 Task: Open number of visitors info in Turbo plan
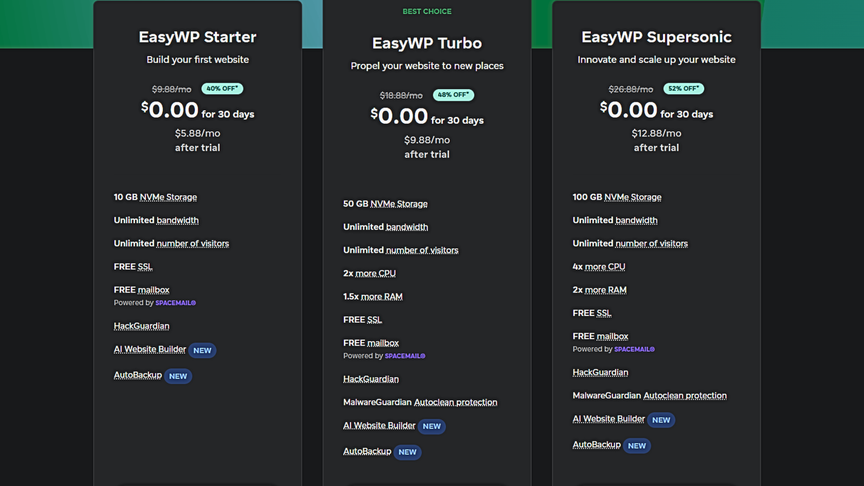tap(422, 250)
